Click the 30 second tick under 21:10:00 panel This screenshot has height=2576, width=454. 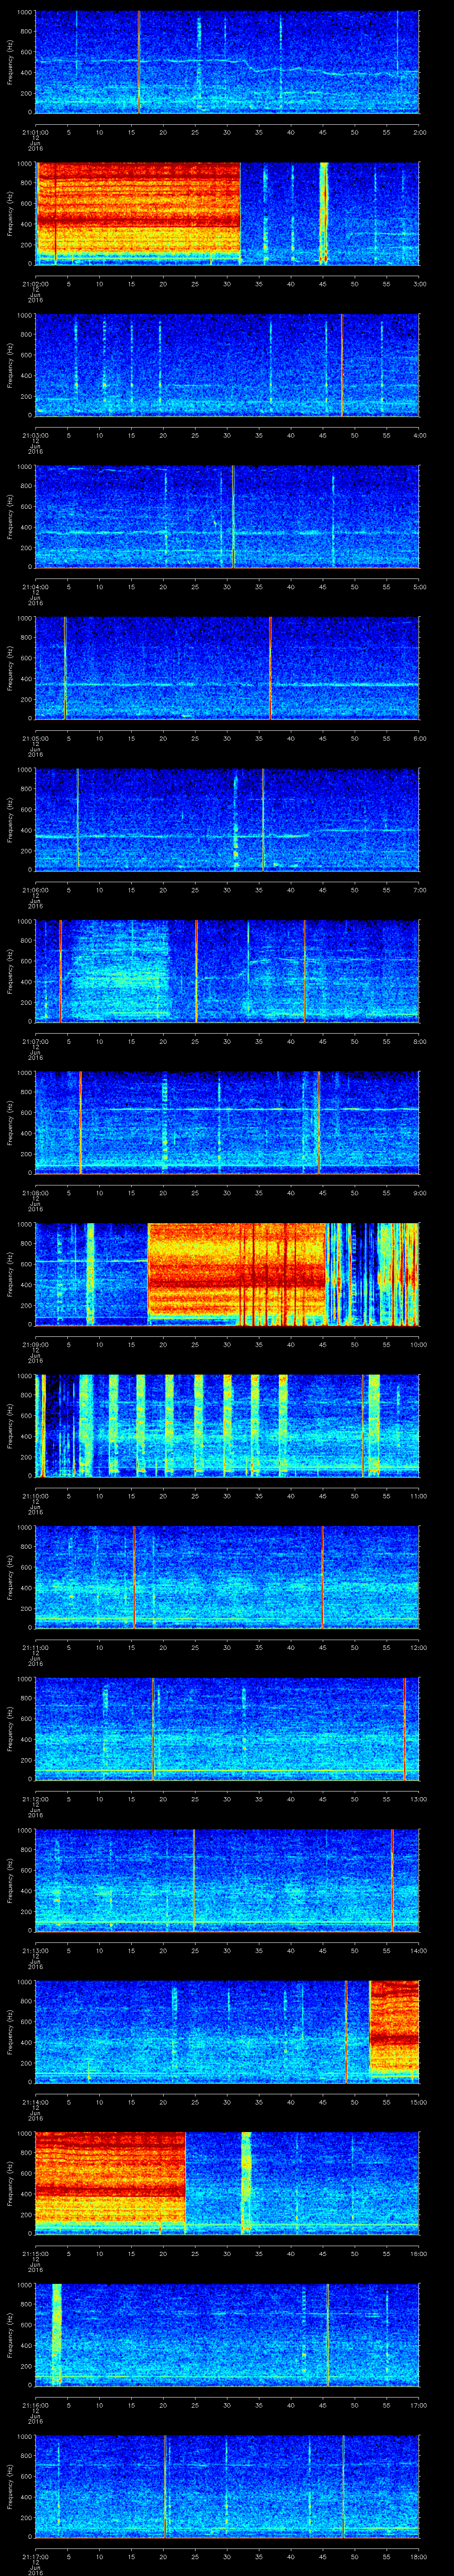click(x=227, y=1495)
